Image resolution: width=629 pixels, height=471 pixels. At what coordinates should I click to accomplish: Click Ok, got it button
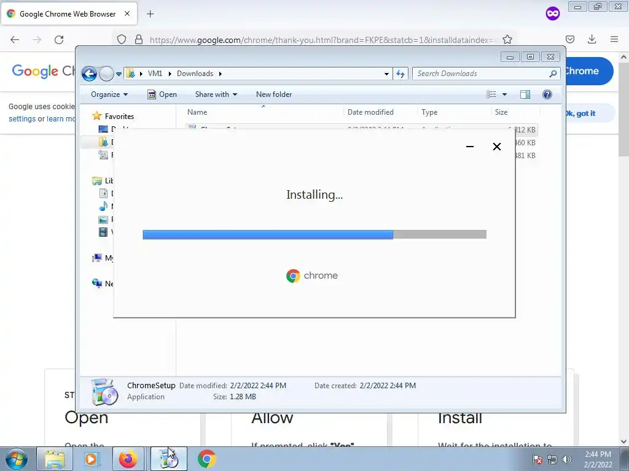580,113
